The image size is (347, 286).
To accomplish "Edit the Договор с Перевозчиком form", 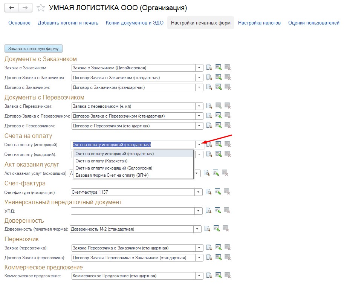I will point(219,125).
